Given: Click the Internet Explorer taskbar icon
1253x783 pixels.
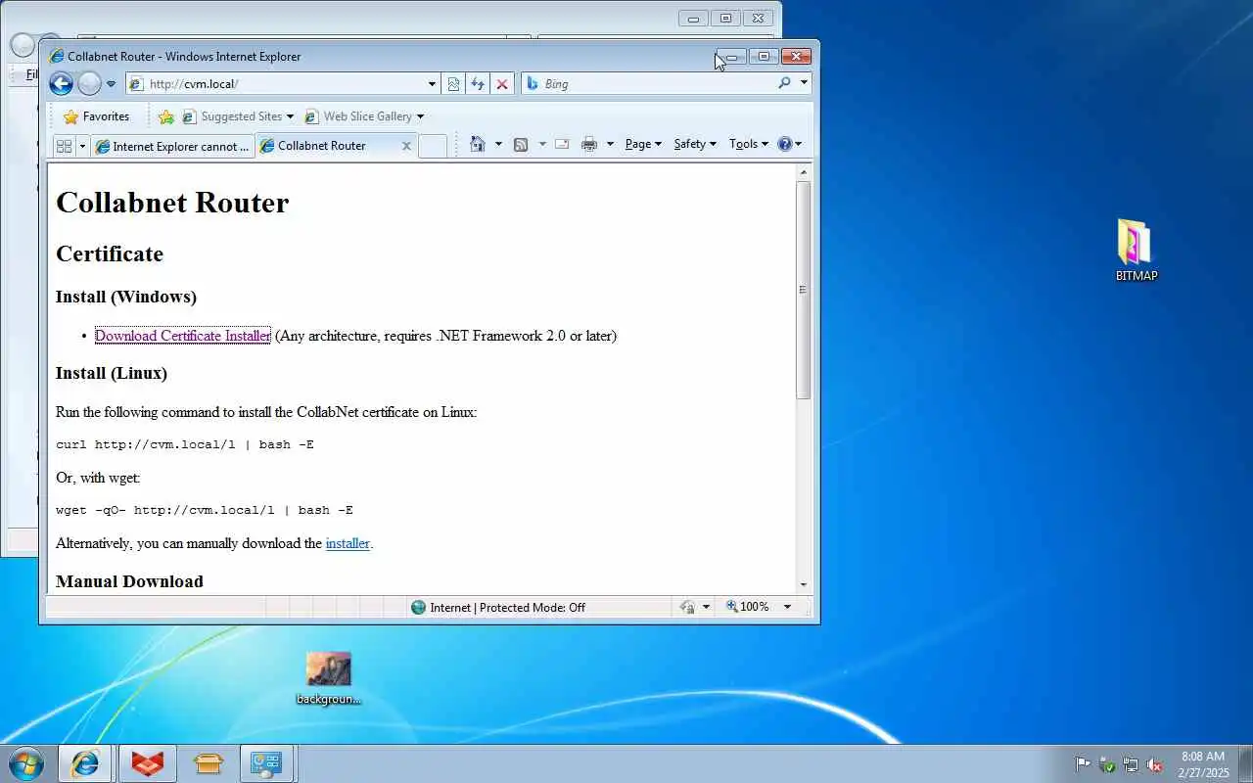Looking at the screenshot, I should (x=85, y=763).
